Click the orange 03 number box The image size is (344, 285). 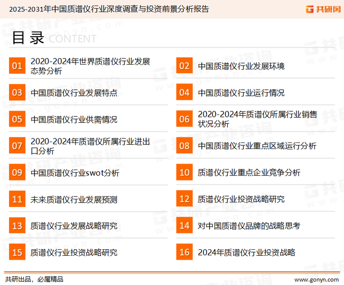point(17,92)
